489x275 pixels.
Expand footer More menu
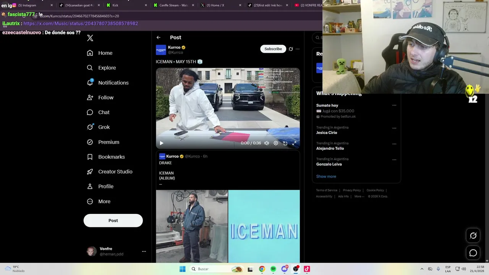(x=359, y=196)
